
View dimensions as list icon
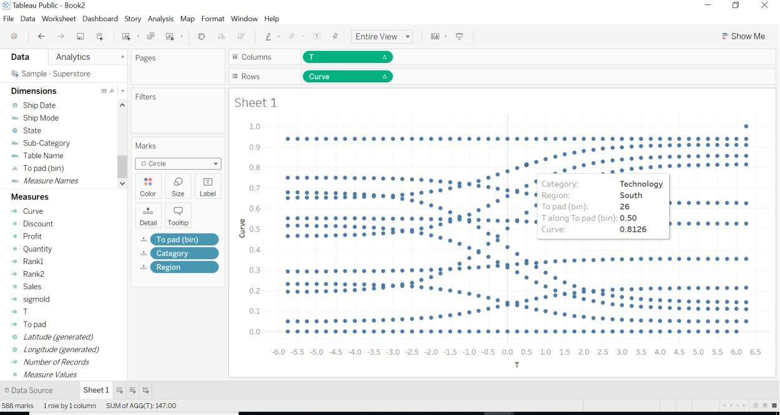104,91
